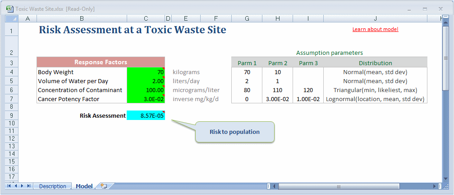
Task: Go to next sheet tab arrow
Action: coord(22,186)
